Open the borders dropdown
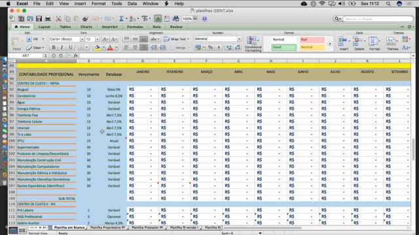 [87, 48]
